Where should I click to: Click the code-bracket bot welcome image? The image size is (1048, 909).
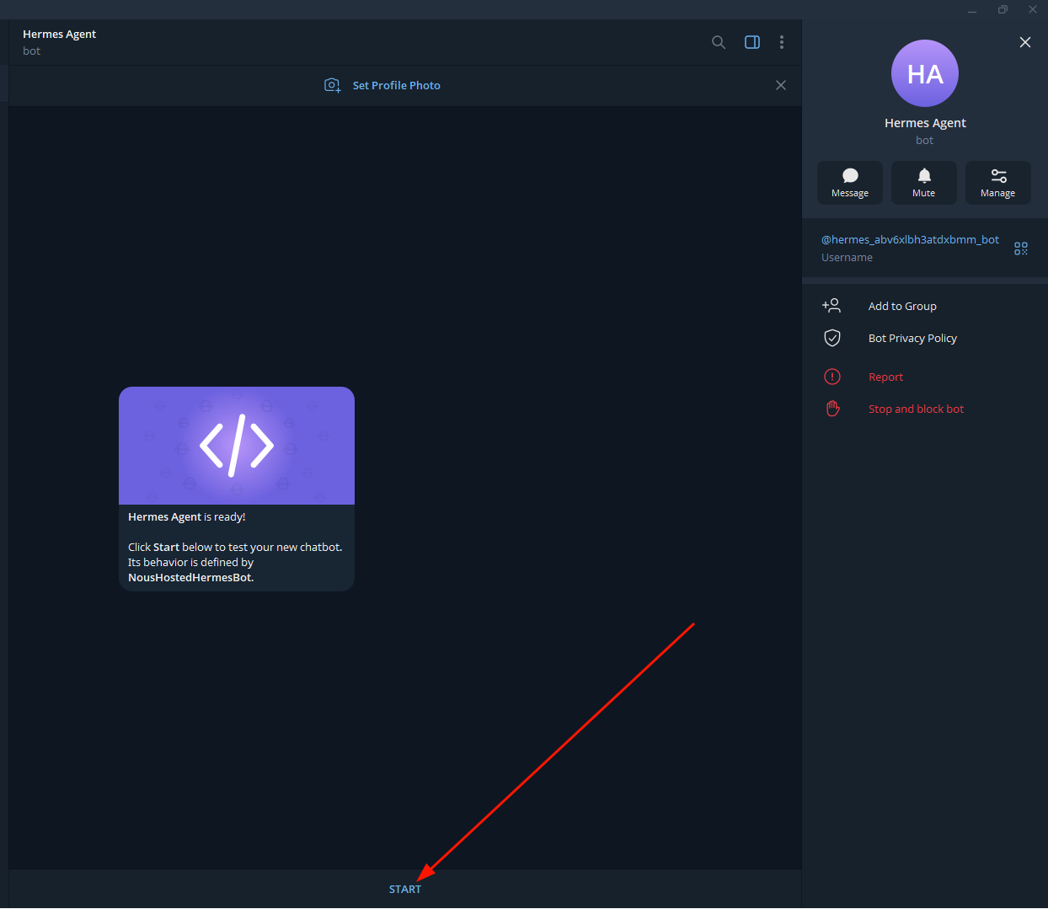[237, 446]
